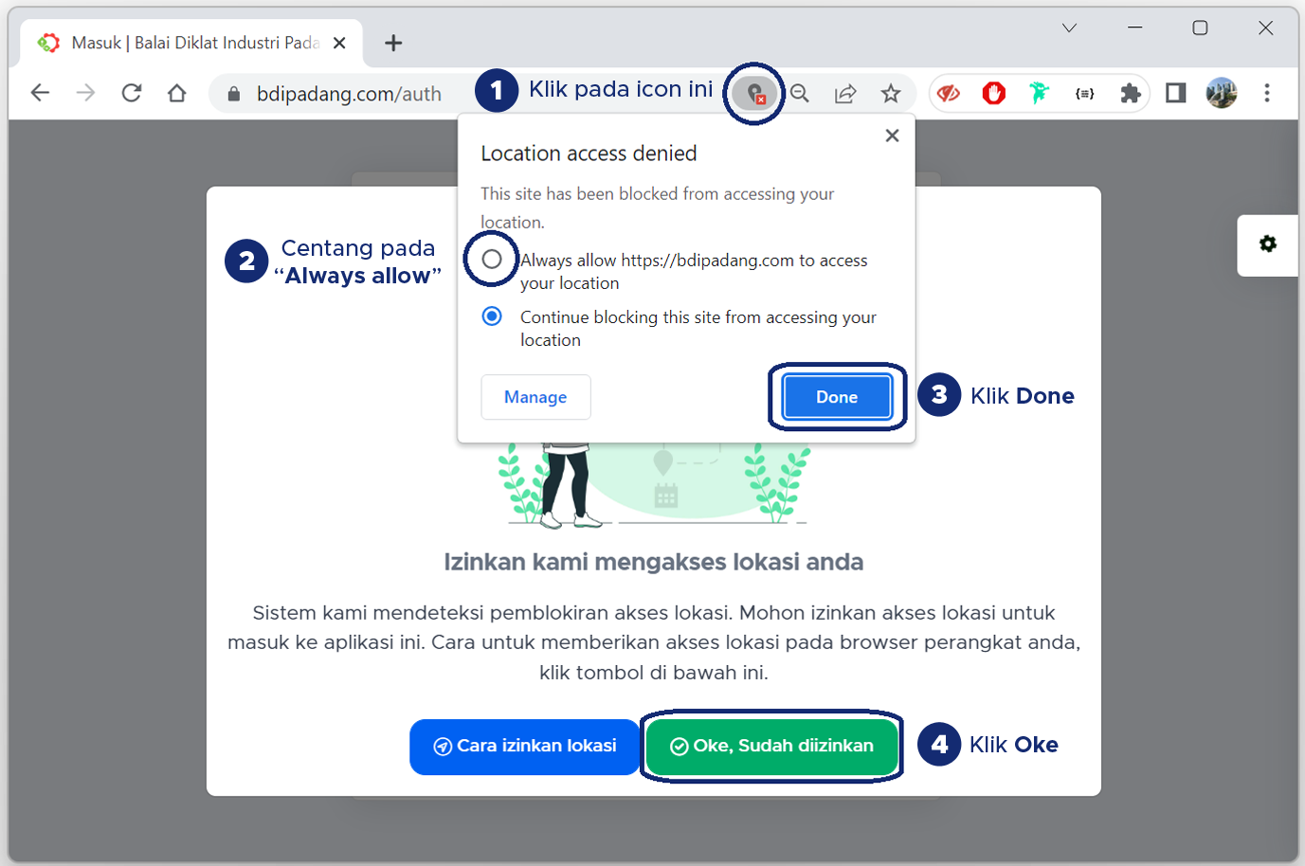Click the share page icon
Image resolution: width=1305 pixels, height=866 pixels.
pyautogui.click(x=845, y=93)
